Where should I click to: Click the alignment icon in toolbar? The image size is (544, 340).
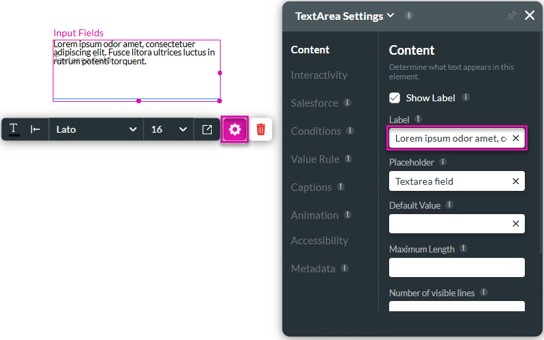[x=36, y=129]
